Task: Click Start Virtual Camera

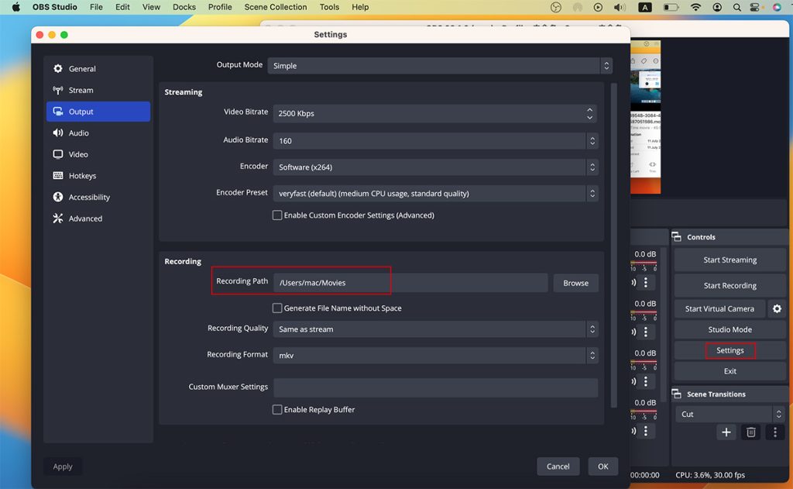Action: [719, 308]
